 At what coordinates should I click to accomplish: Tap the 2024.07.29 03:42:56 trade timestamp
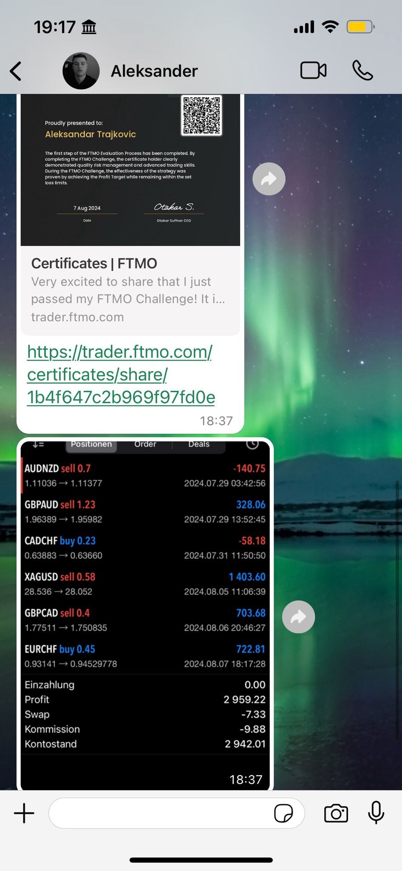pyautogui.click(x=225, y=483)
